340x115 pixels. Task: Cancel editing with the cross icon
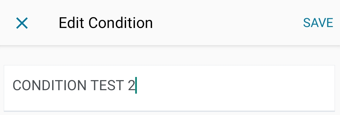22,23
